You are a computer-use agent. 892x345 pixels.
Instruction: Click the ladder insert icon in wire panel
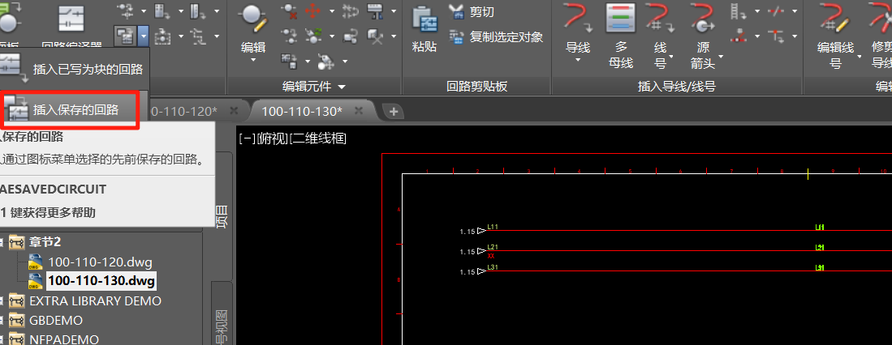pos(739,11)
